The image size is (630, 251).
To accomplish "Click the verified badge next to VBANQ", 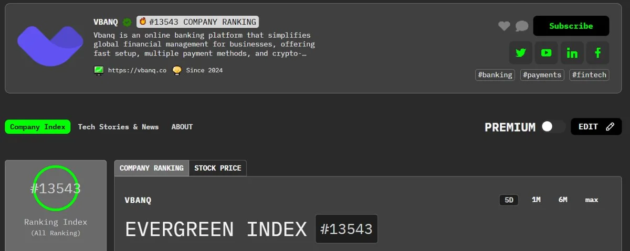I will point(127,22).
